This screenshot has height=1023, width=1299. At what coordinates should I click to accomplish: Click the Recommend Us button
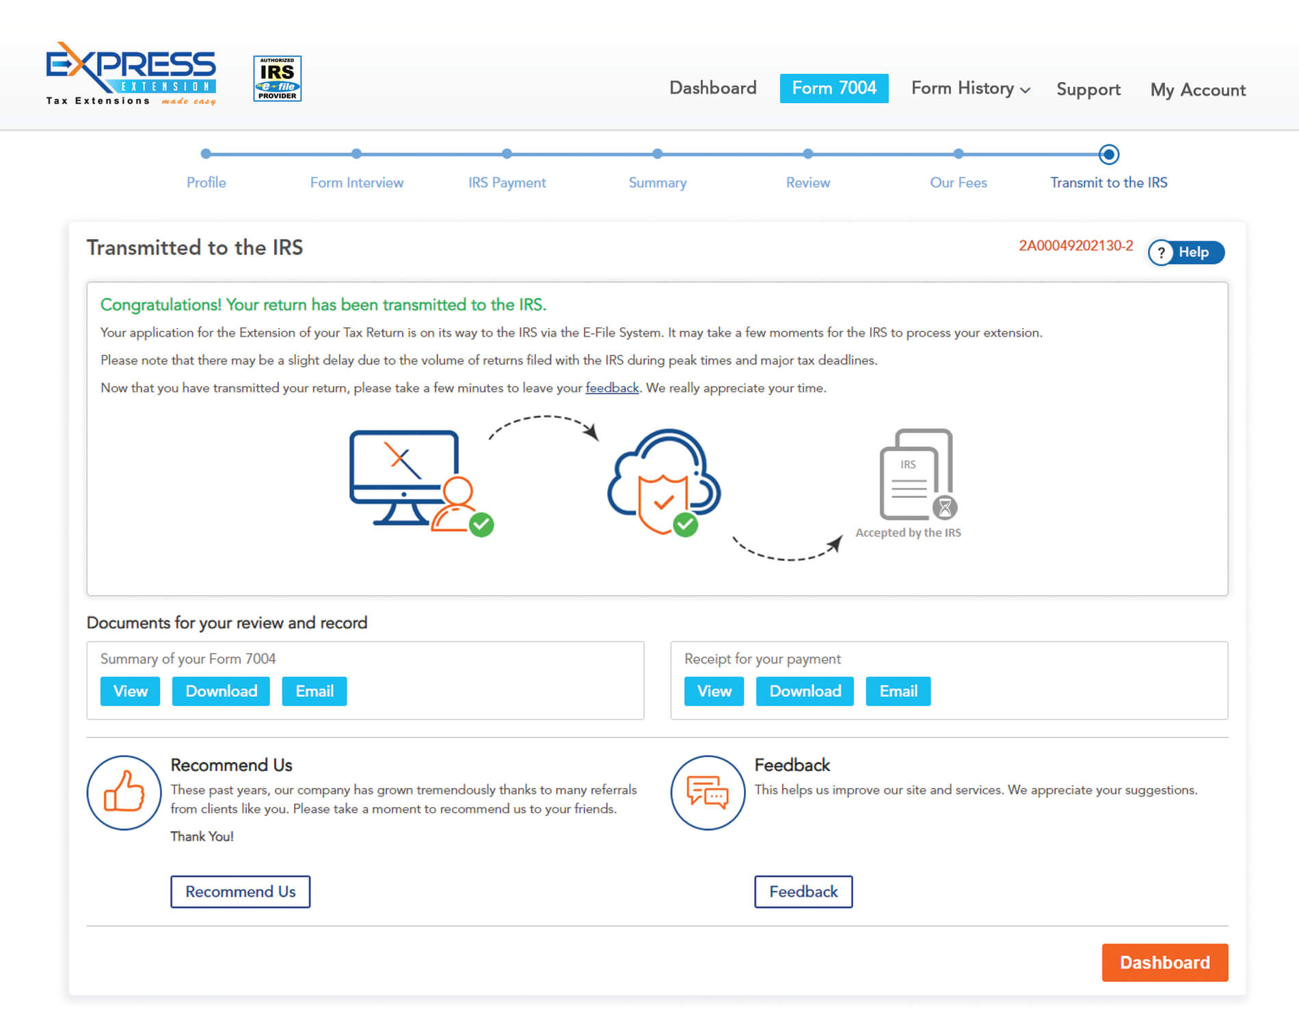click(240, 892)
